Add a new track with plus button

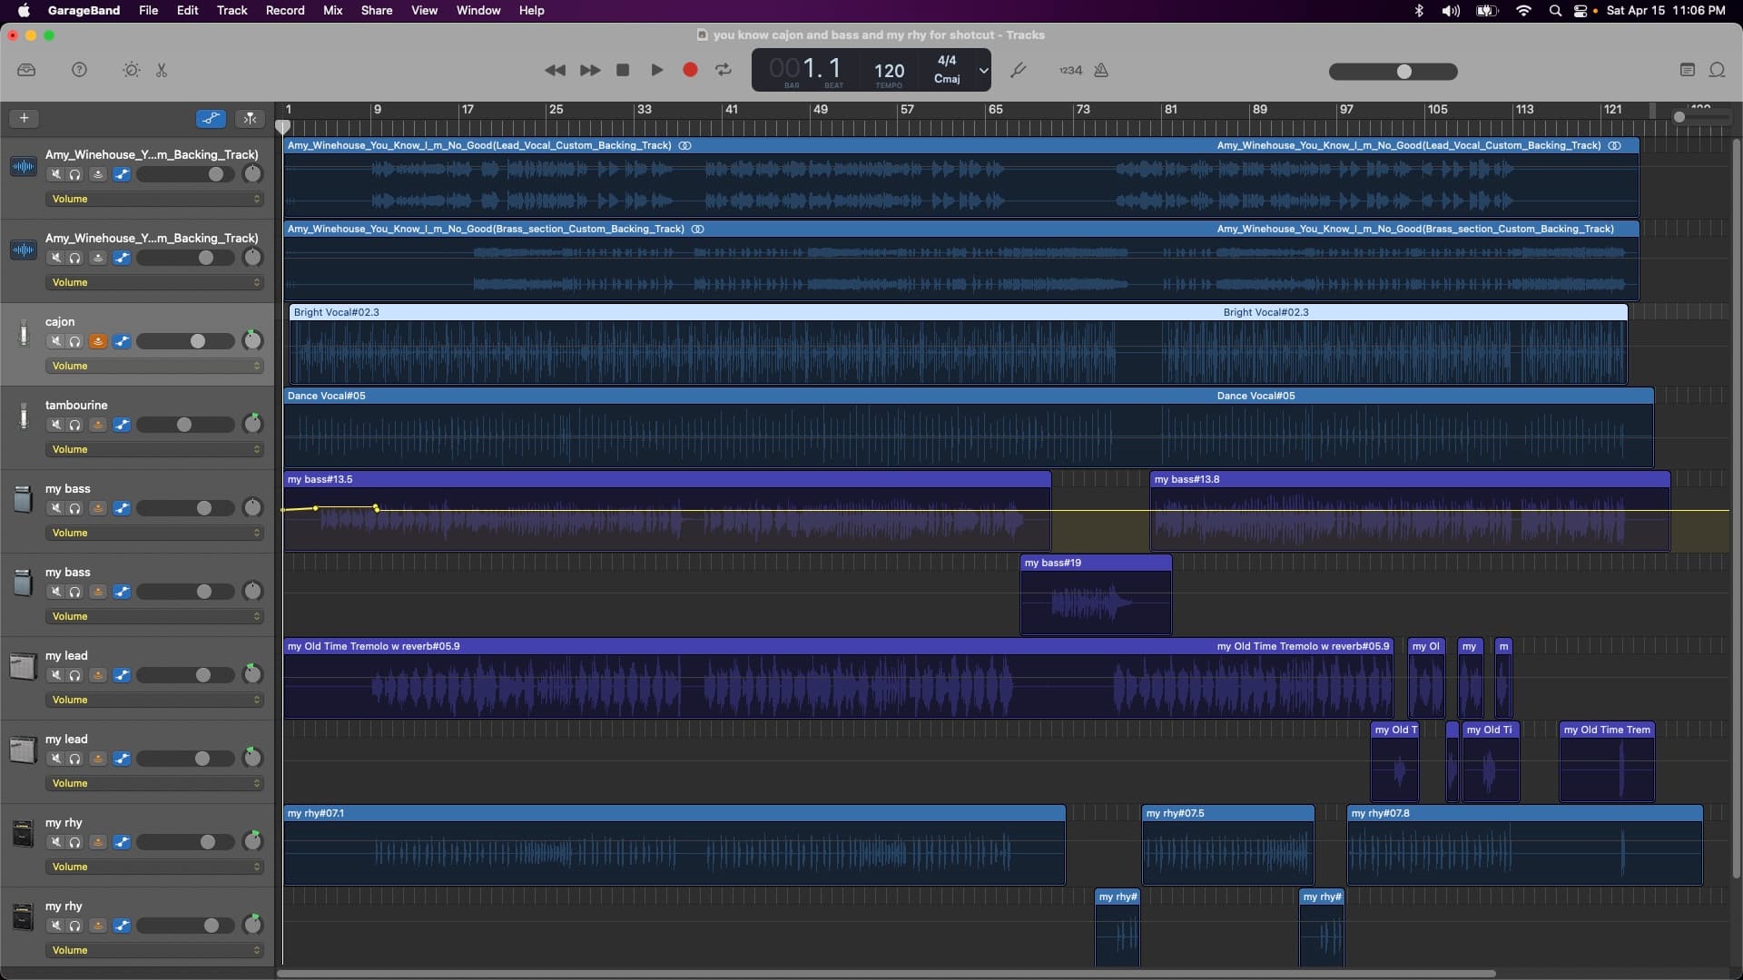click(x=25, y=118)
